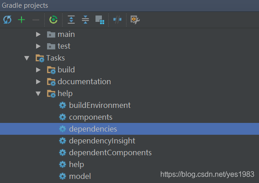Toggle task grouping by module icon
The image size is (259, 183).
tap(100, 20)
